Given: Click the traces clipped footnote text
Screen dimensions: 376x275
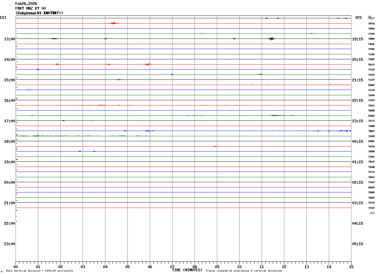Looking at the screenshot, I should pos(244,271).
